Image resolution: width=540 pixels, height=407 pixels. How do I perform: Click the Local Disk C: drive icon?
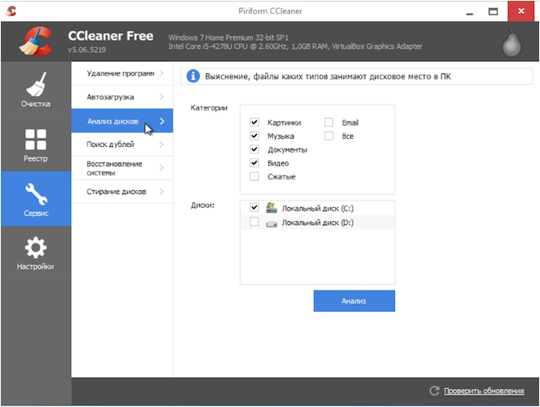272,208
